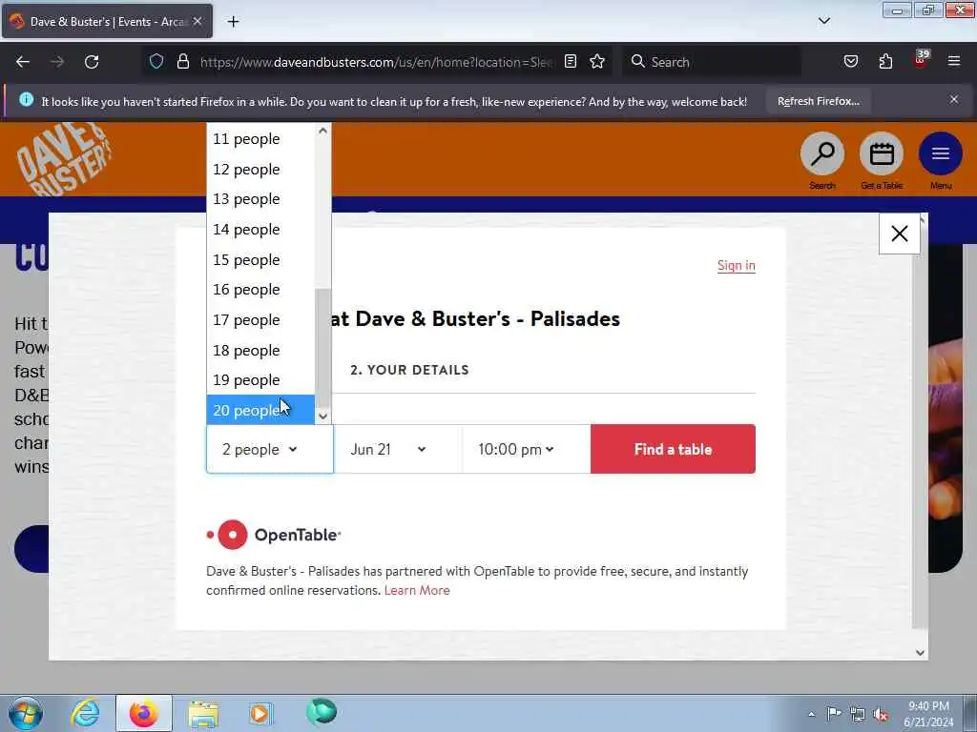
Task: Open the Learn More link about OpenTable
Action: [417, 590]
